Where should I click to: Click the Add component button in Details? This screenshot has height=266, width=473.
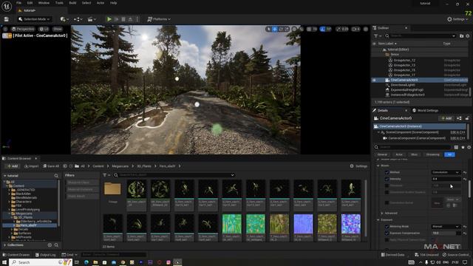coord(446,118)
